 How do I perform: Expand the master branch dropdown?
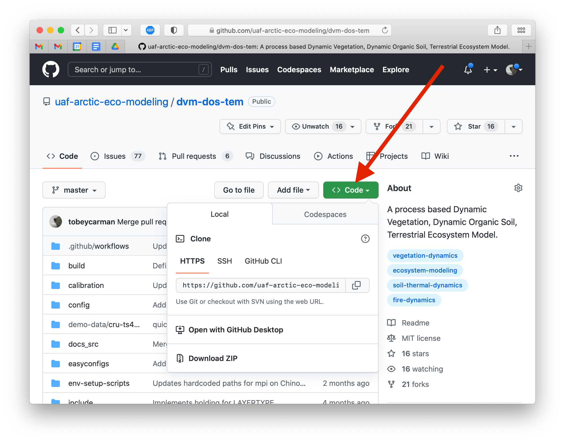74,190
